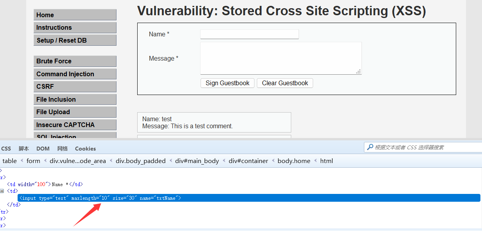Grab the Message textarea resize handle
482x242 pixels.
tap(358, 72)
